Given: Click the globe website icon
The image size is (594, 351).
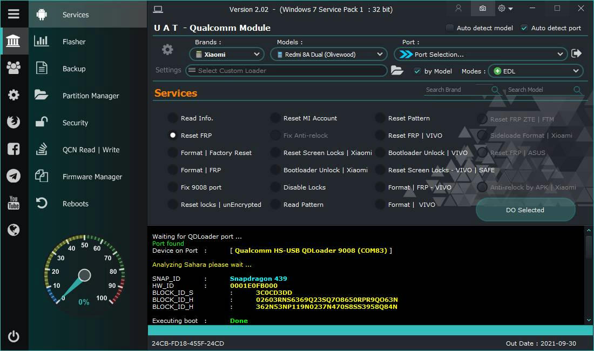Looking at the screenshot, I should click(13, 230).
